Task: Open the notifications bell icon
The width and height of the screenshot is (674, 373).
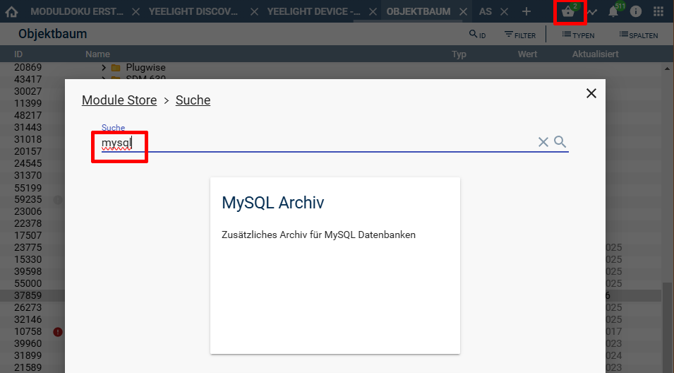Action: coord(613,12)
